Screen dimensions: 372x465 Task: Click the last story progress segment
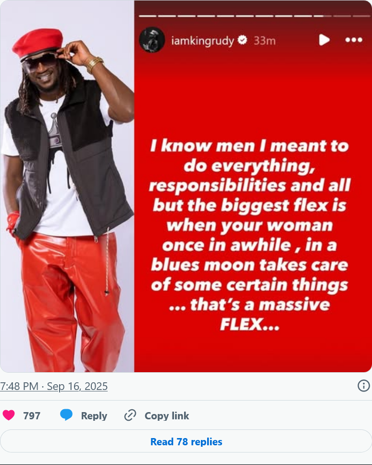(x=361, y=16)
